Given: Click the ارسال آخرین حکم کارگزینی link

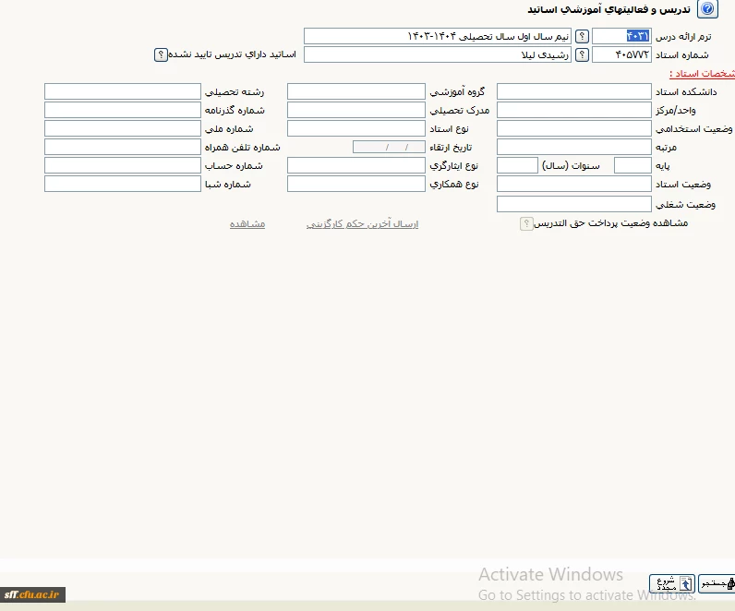Looking at the screenshot, I should coord(362,223).
